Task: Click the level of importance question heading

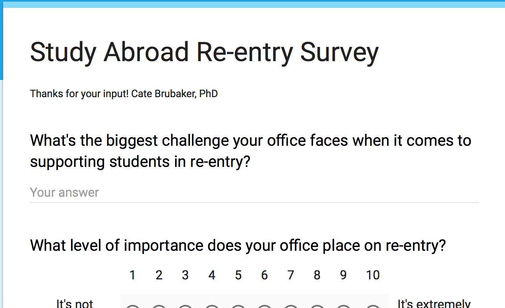Action: tap(238, 246)
